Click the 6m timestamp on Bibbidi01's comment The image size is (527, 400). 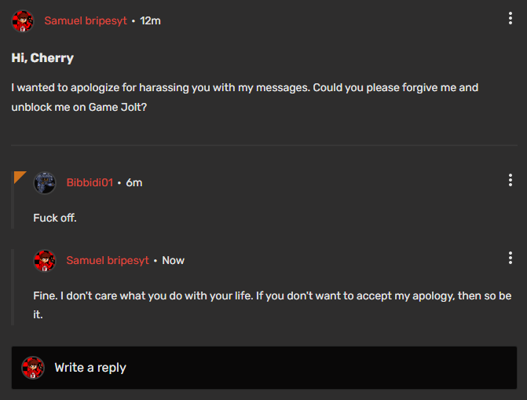[134, 182]
